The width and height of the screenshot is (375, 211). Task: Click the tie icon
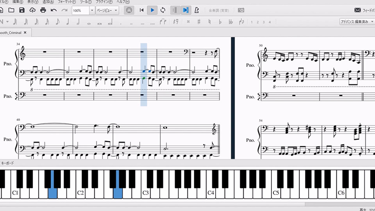163,22
